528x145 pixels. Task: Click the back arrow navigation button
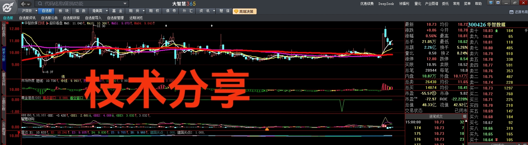point(23,4)
